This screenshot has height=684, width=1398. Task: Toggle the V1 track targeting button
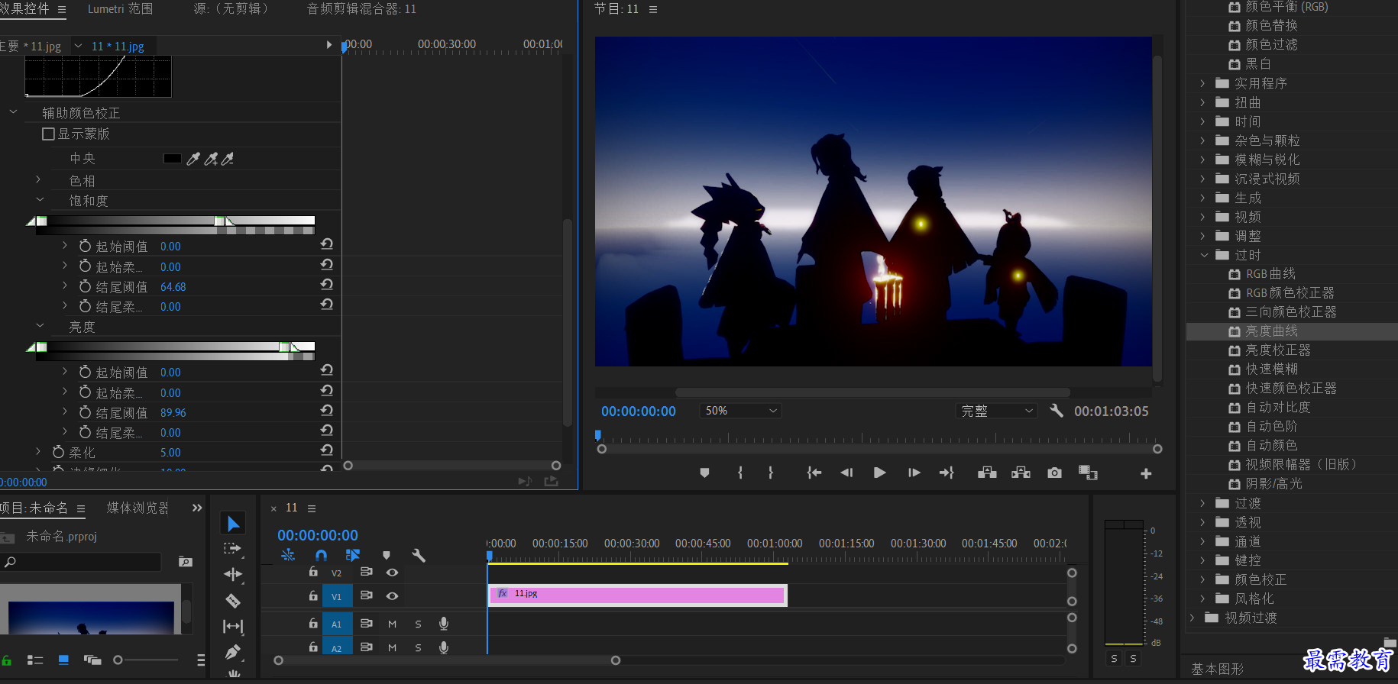coord(336,596)
